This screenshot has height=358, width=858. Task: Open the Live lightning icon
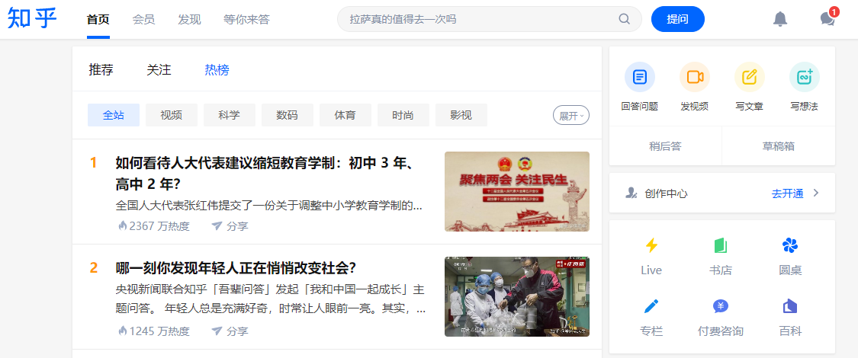tap(651, 245)
